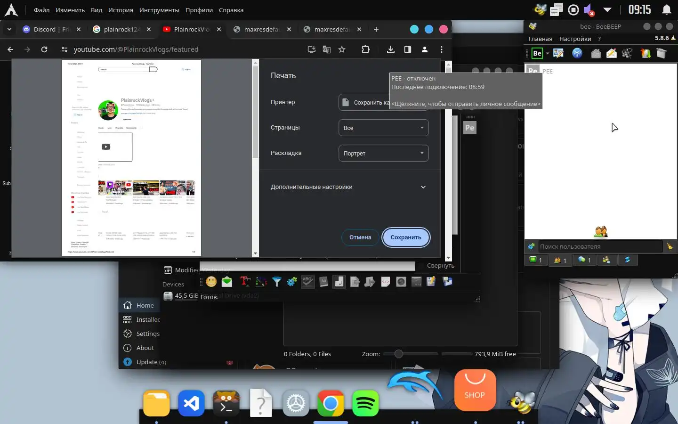The image size is (678, 424).
Task: Open the Файл menu in top bar
Action: (41, 10)
